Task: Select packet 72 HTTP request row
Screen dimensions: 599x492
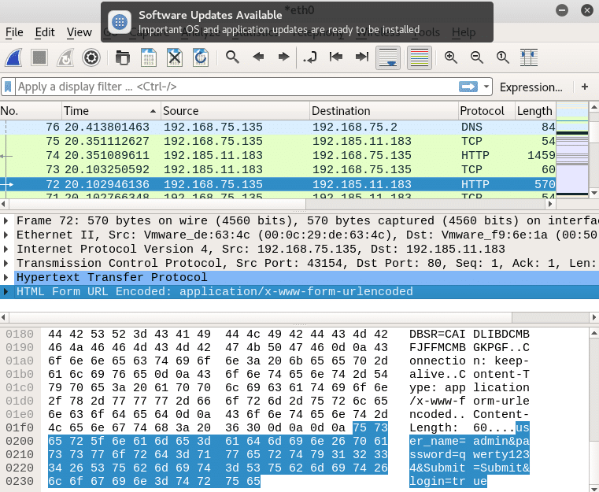Action: coord(278,184)
